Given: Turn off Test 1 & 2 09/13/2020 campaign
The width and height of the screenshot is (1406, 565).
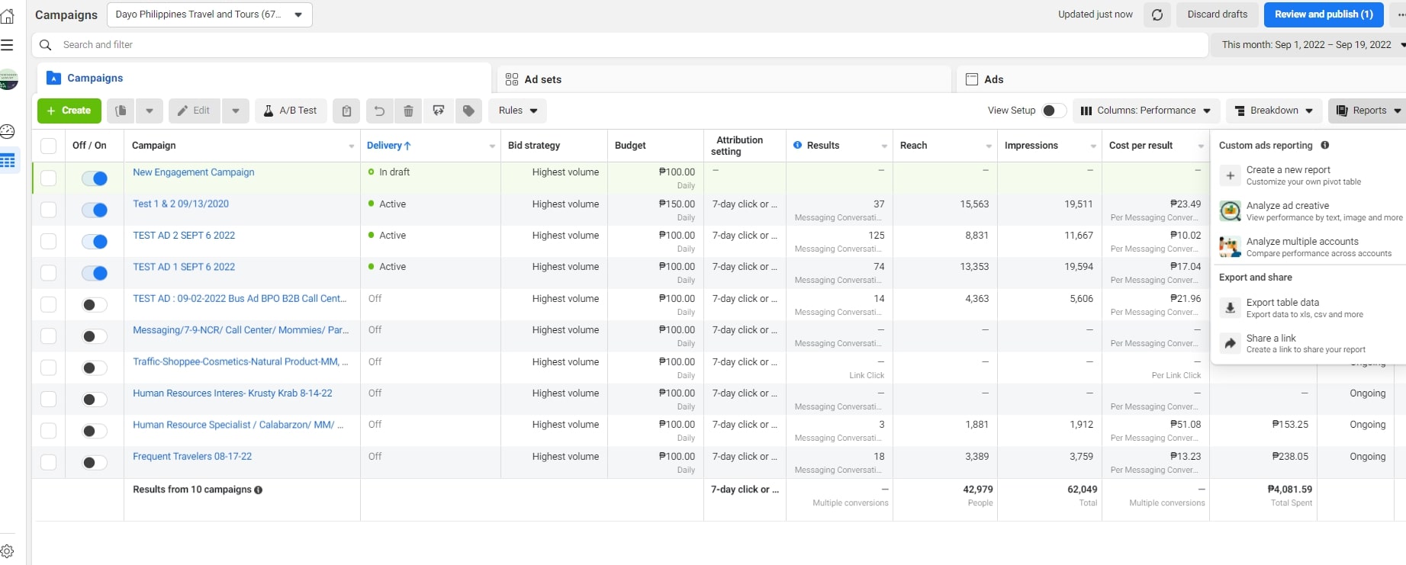Looking at the screenshot, I should (x=95, y=210).
